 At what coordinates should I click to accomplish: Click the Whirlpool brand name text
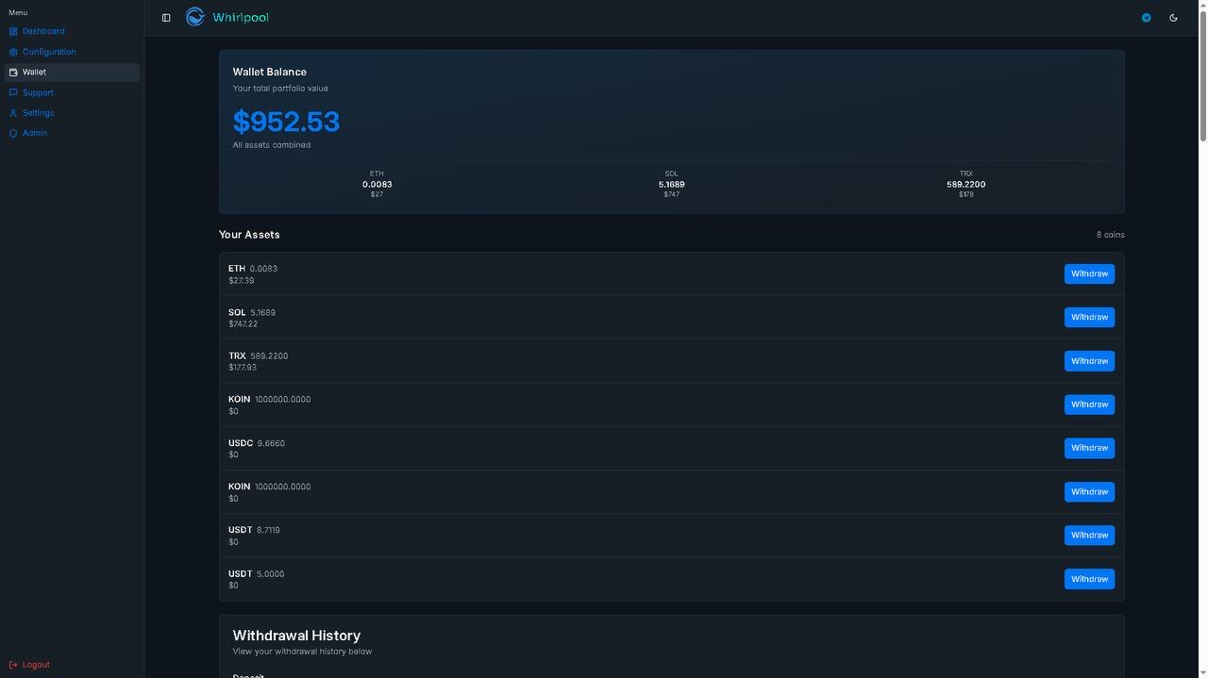[241, 18]
